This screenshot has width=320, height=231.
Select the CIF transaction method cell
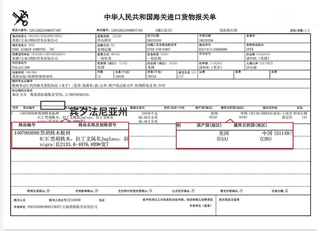point(182,77)
